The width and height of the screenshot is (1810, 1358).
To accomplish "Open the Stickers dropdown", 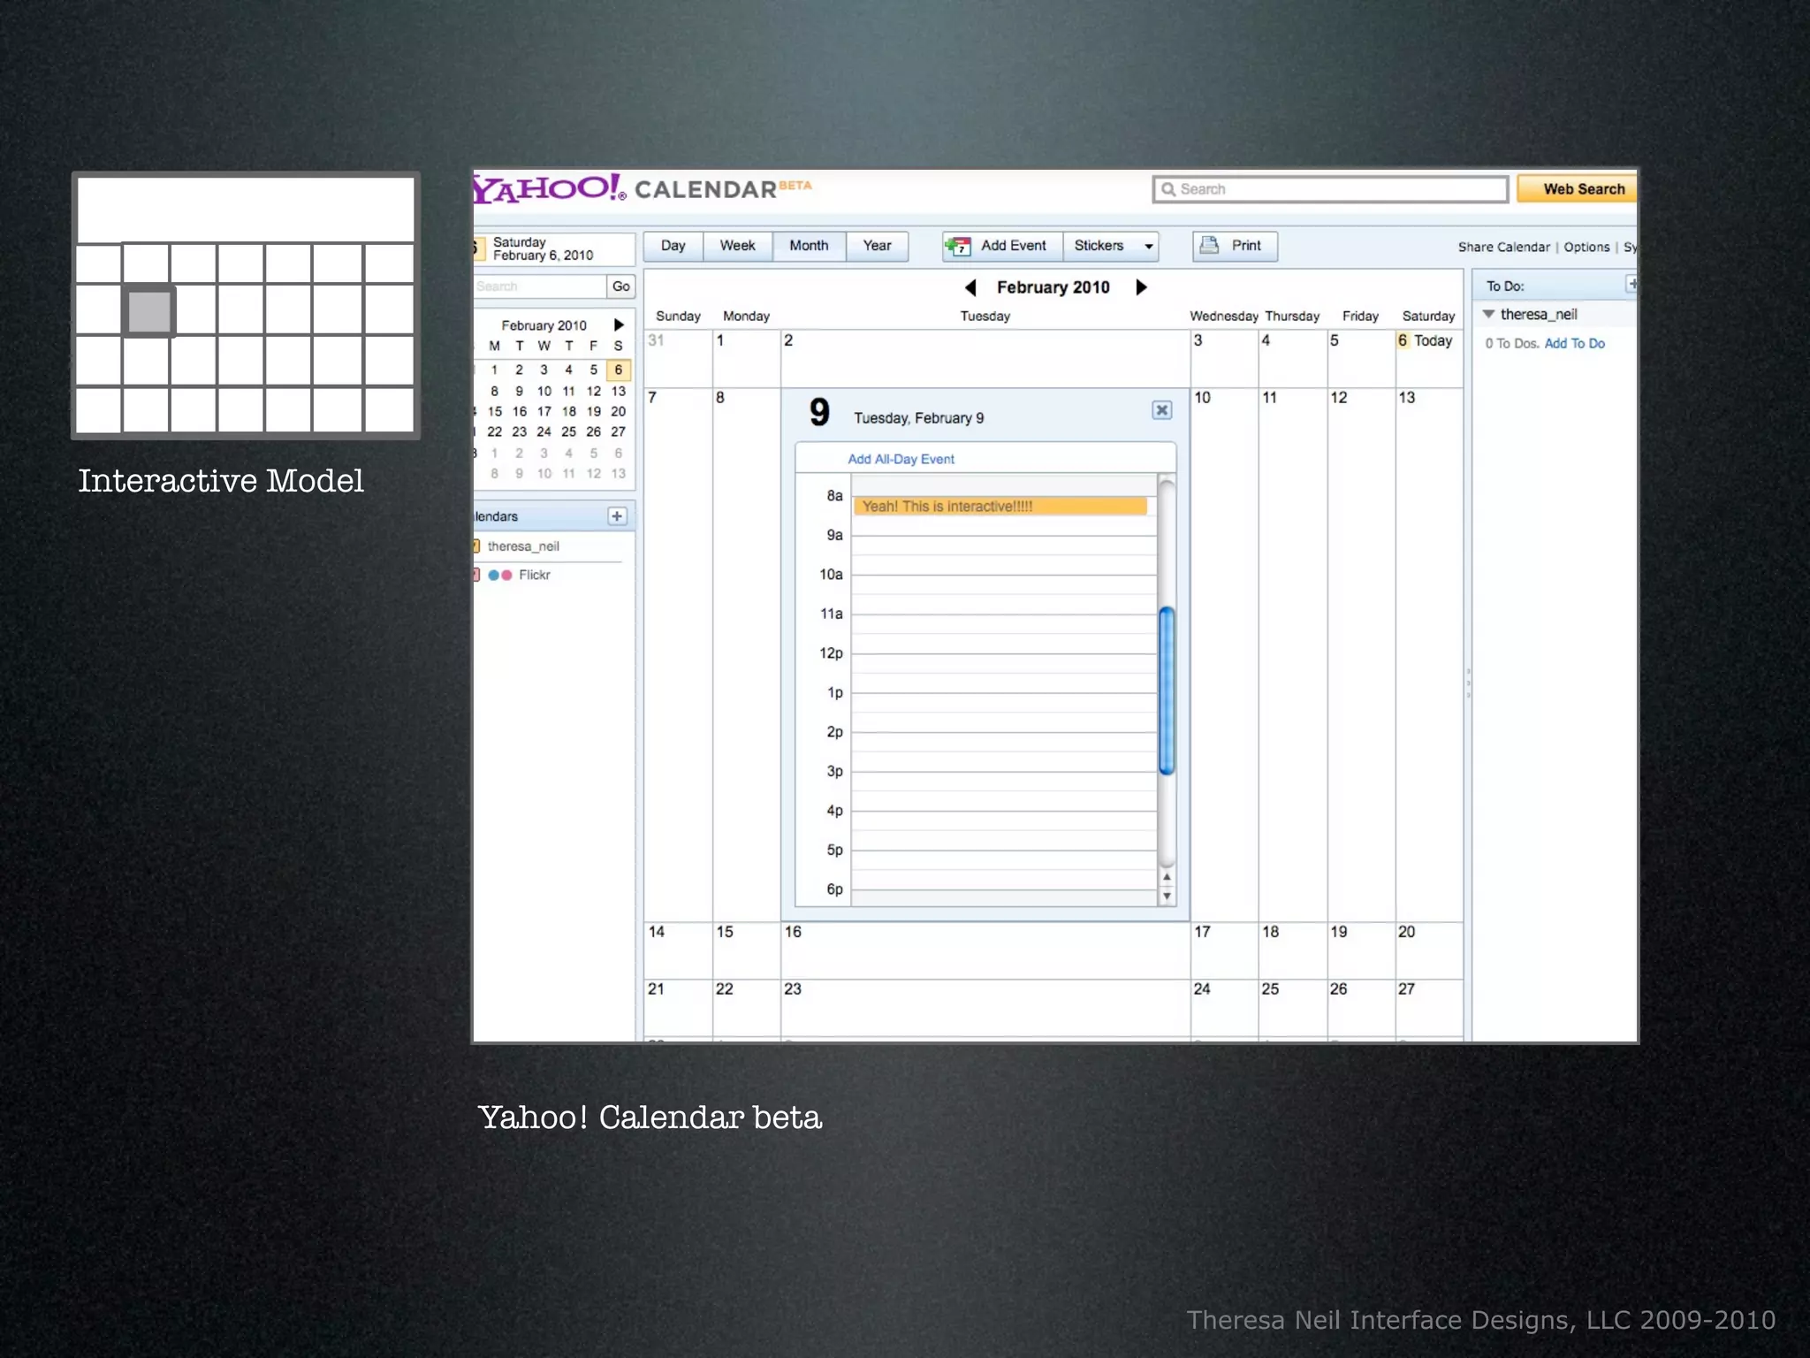I will [x=1111, y=246].
